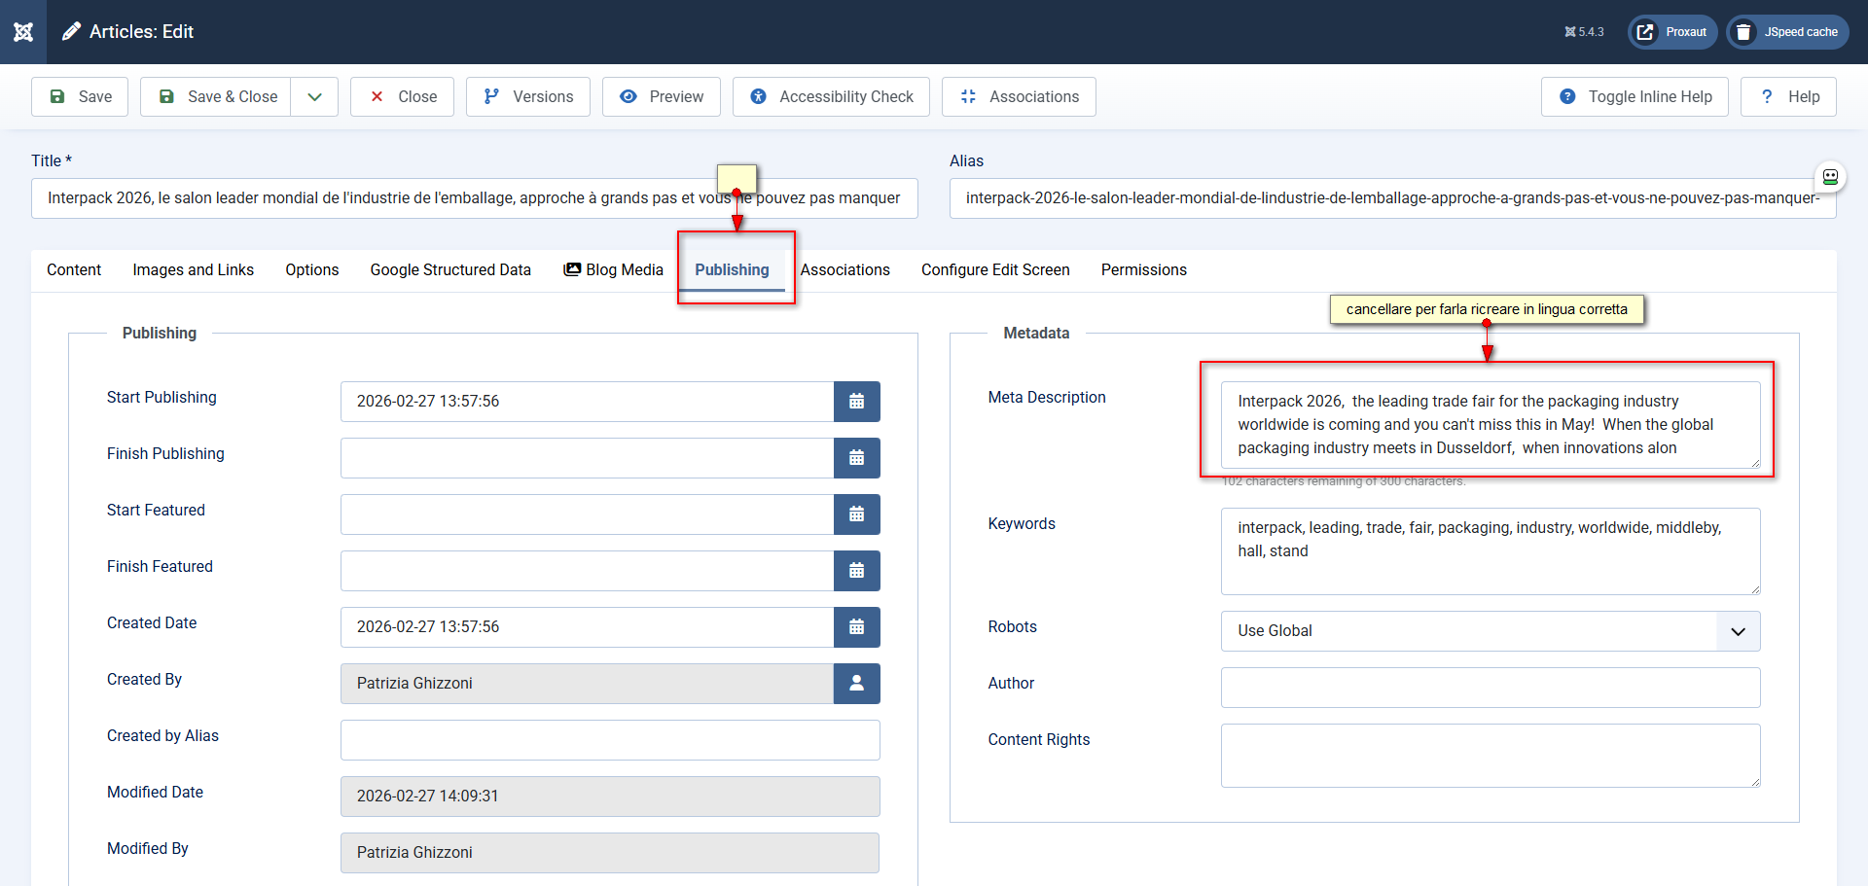Image resolution: width=1868 pixels, height=886 pixels.
Task: Clear the JSpeed cache
Action: tap(1788, 32)
